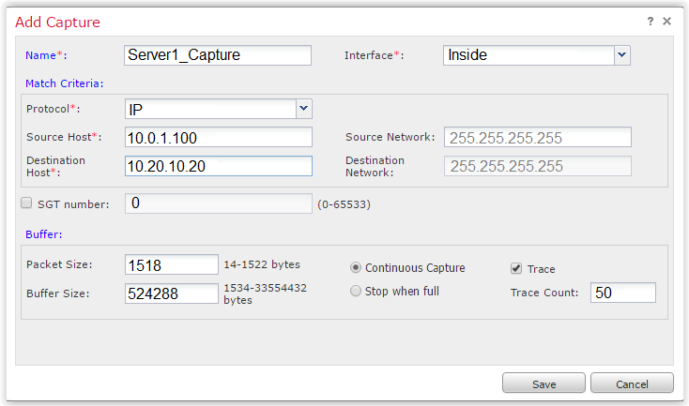Click the Packet Size: label
This screenshot has width=689, height=406.
click(59, 264)
